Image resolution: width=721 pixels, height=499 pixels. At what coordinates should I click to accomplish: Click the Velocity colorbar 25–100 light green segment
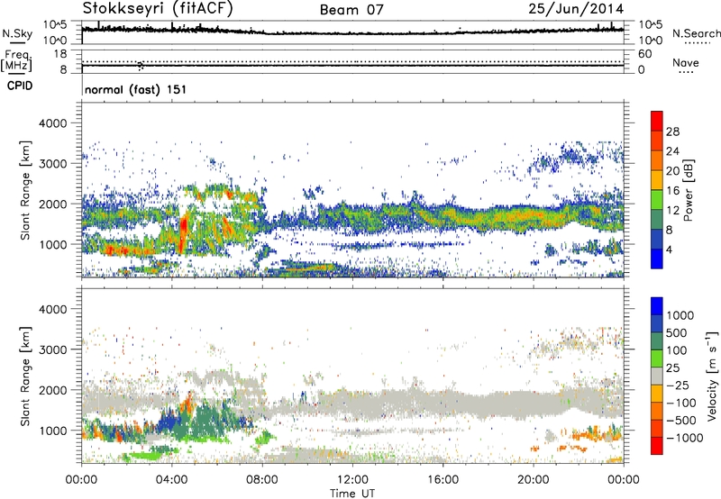657,358
